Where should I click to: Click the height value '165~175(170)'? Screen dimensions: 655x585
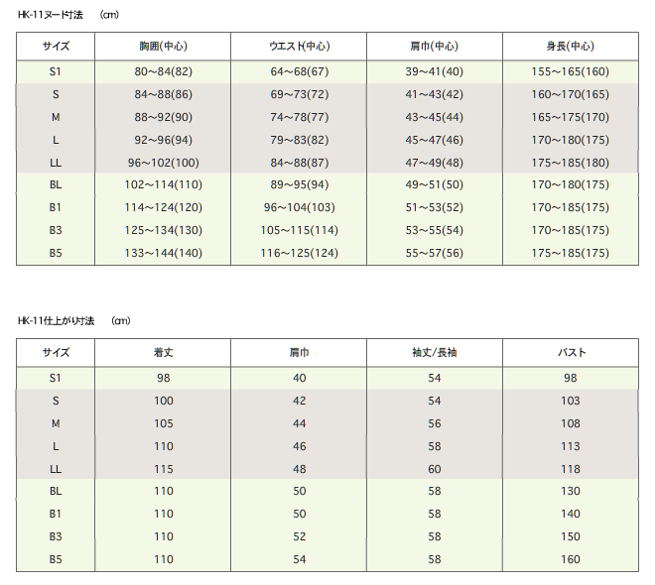[x=571, y=117]
